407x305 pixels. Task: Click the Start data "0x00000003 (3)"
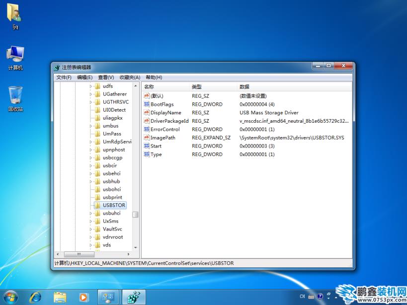coord(257,146)
